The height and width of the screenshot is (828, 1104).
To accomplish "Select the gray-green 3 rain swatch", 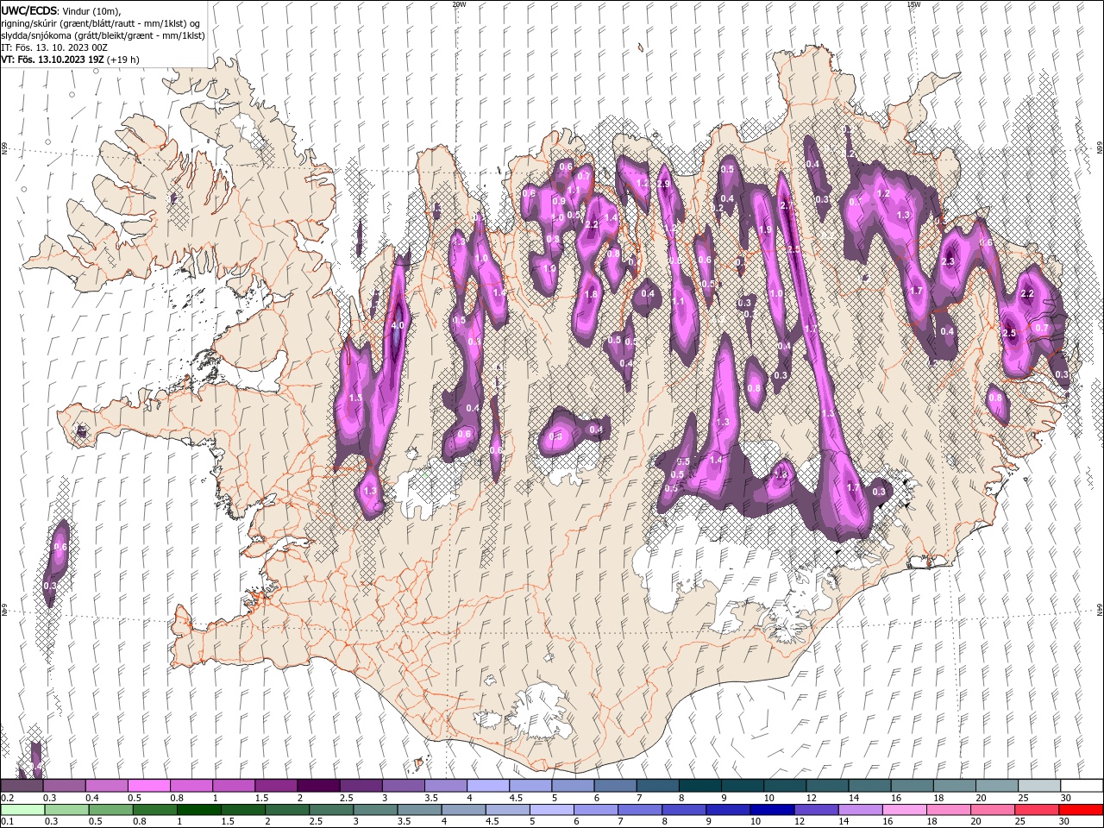I will click(x=375, y=809).
